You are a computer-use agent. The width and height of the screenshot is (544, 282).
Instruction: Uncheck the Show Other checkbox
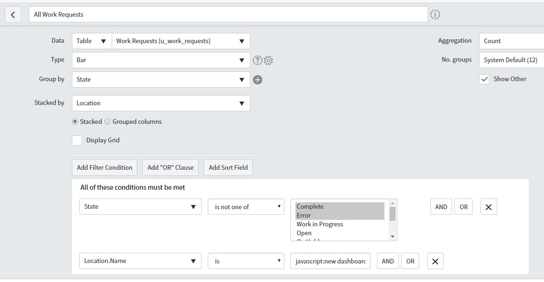pos(484,79)
